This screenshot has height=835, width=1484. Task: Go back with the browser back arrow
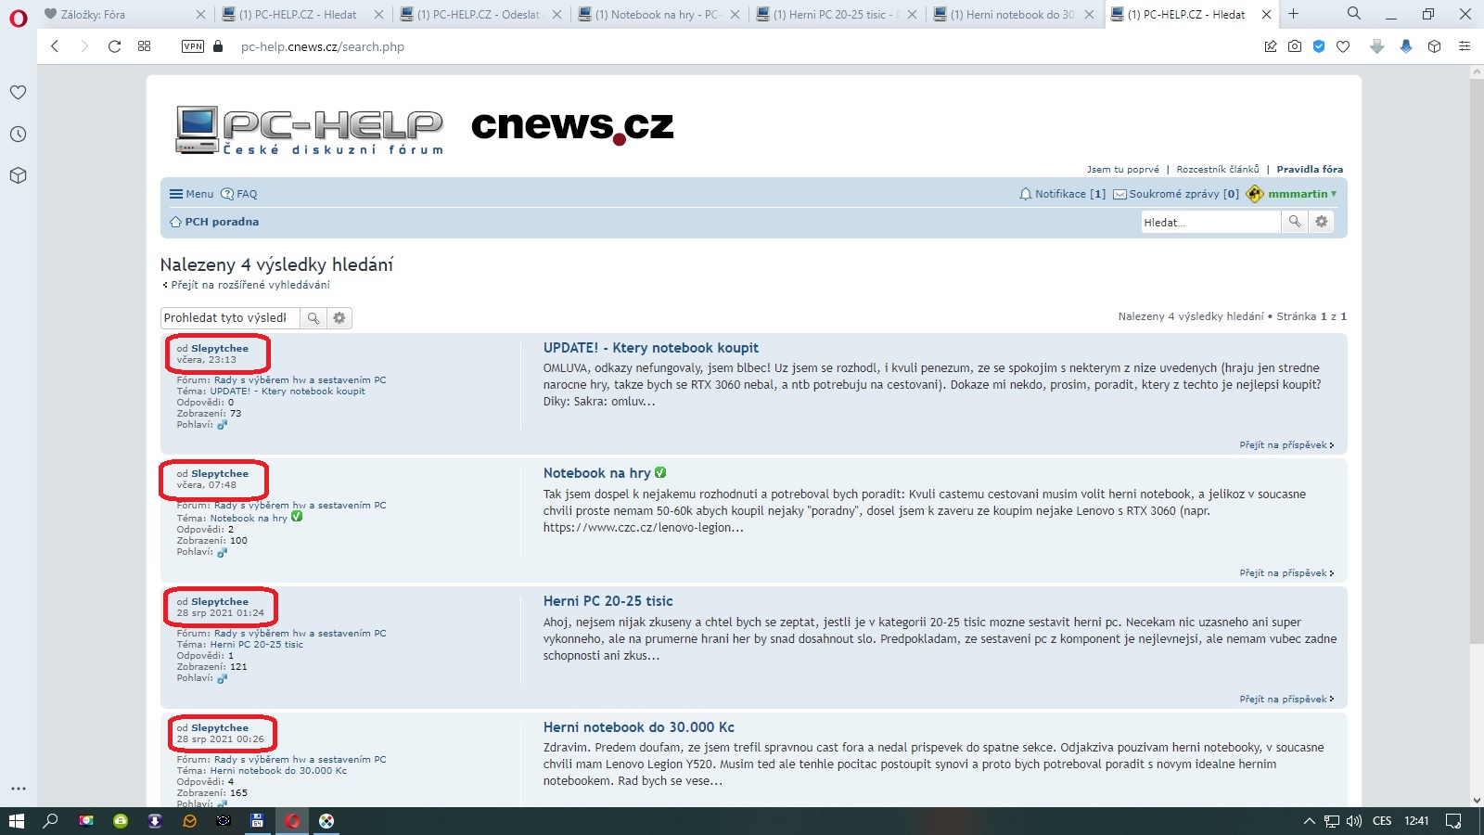[55, 46]
